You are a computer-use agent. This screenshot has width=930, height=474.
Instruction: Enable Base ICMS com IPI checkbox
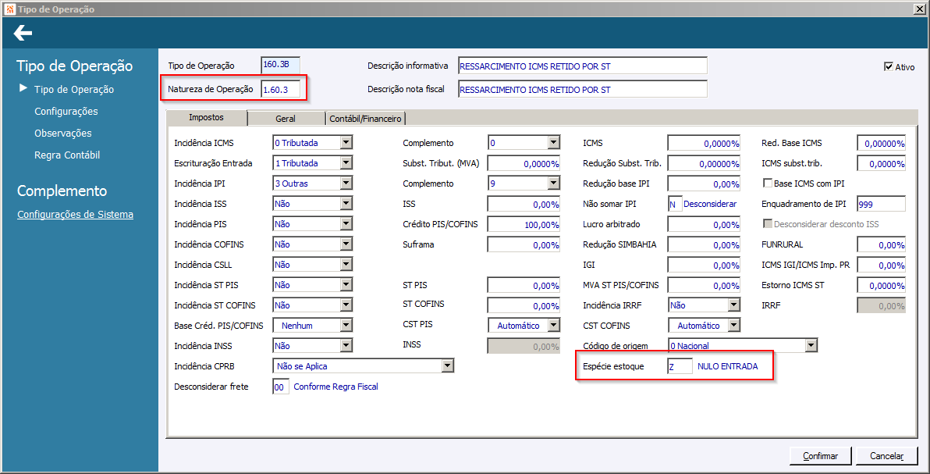(x=767, y=184)
